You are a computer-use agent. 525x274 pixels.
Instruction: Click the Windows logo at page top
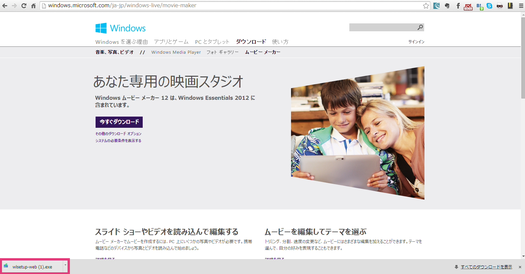coord(120,28)
